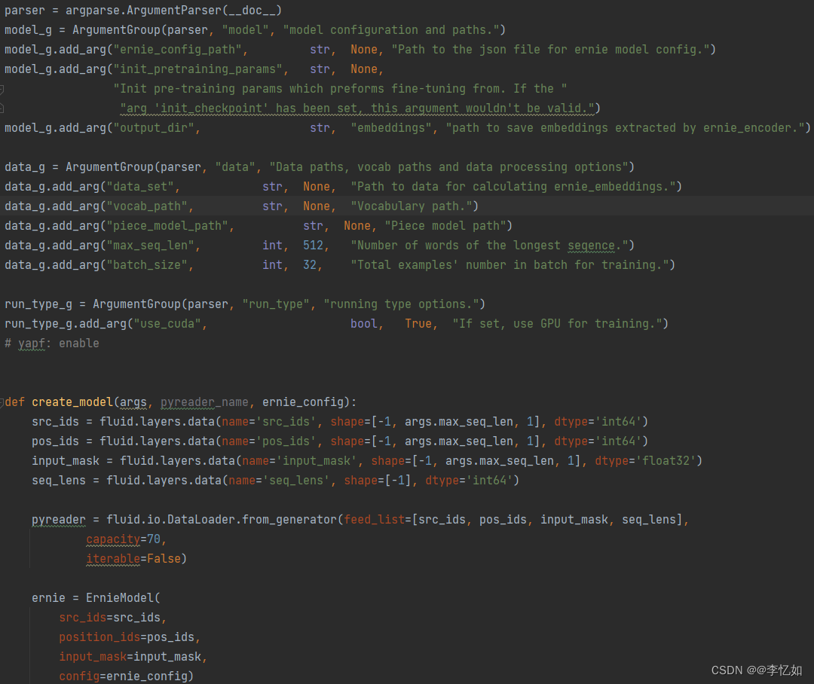The image size is (814, 684).
Task: Click fluid.io.DataLoader.from_generator call
Action: (x=222, y=520)
